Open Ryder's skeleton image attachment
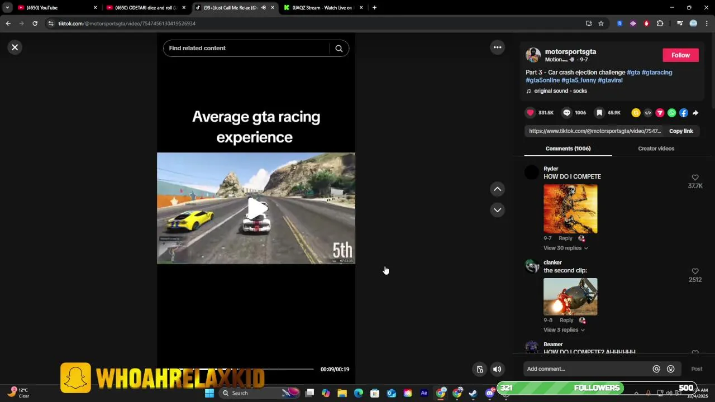 [x=570, y=209]
